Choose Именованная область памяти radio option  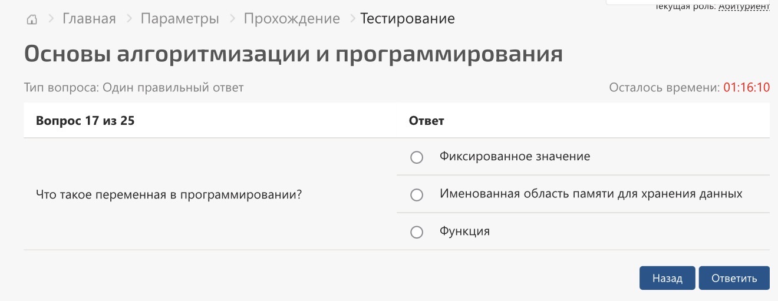coord(417,194)
